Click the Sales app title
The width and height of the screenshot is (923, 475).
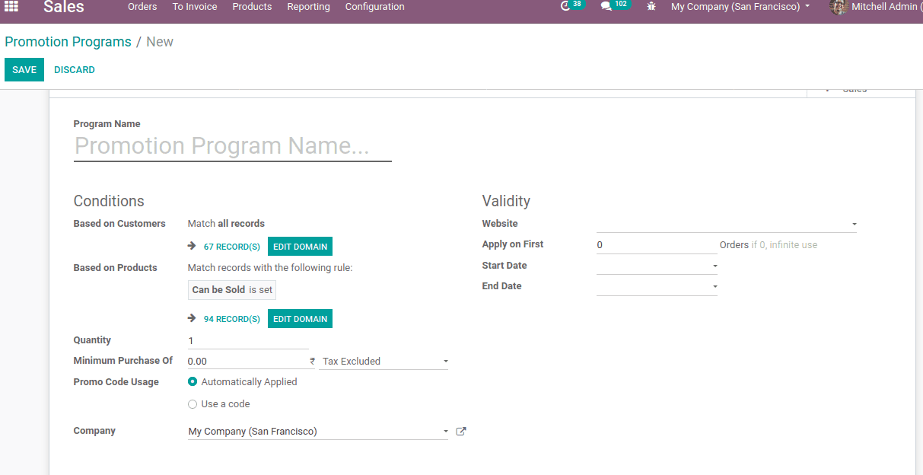point(64,7)
